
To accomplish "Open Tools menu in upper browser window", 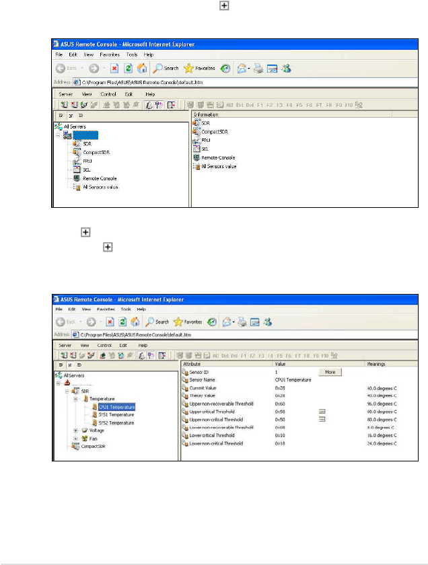I will point(132,54).
